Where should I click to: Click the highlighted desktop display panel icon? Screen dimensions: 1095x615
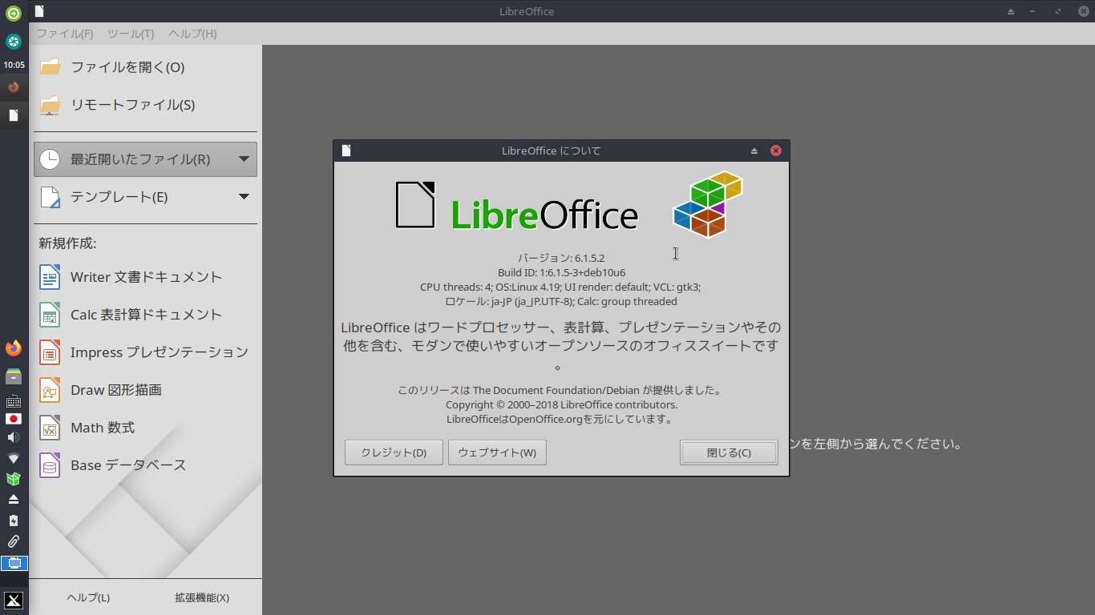(14, 563)
